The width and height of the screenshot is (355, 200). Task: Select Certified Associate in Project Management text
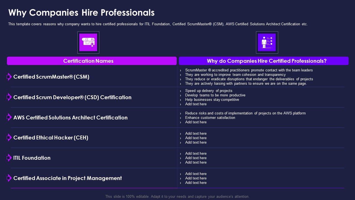68,178
